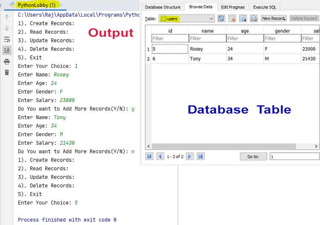Image resolution: width=320 pixels, height=225 pixels.
Task: Toggle Soft-Wrap in the run console
Action: [x=7, y=39]
